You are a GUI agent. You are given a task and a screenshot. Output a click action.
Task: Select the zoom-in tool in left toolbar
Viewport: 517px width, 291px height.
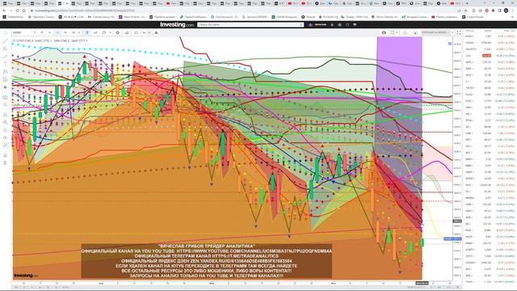[x=5, y=105]
